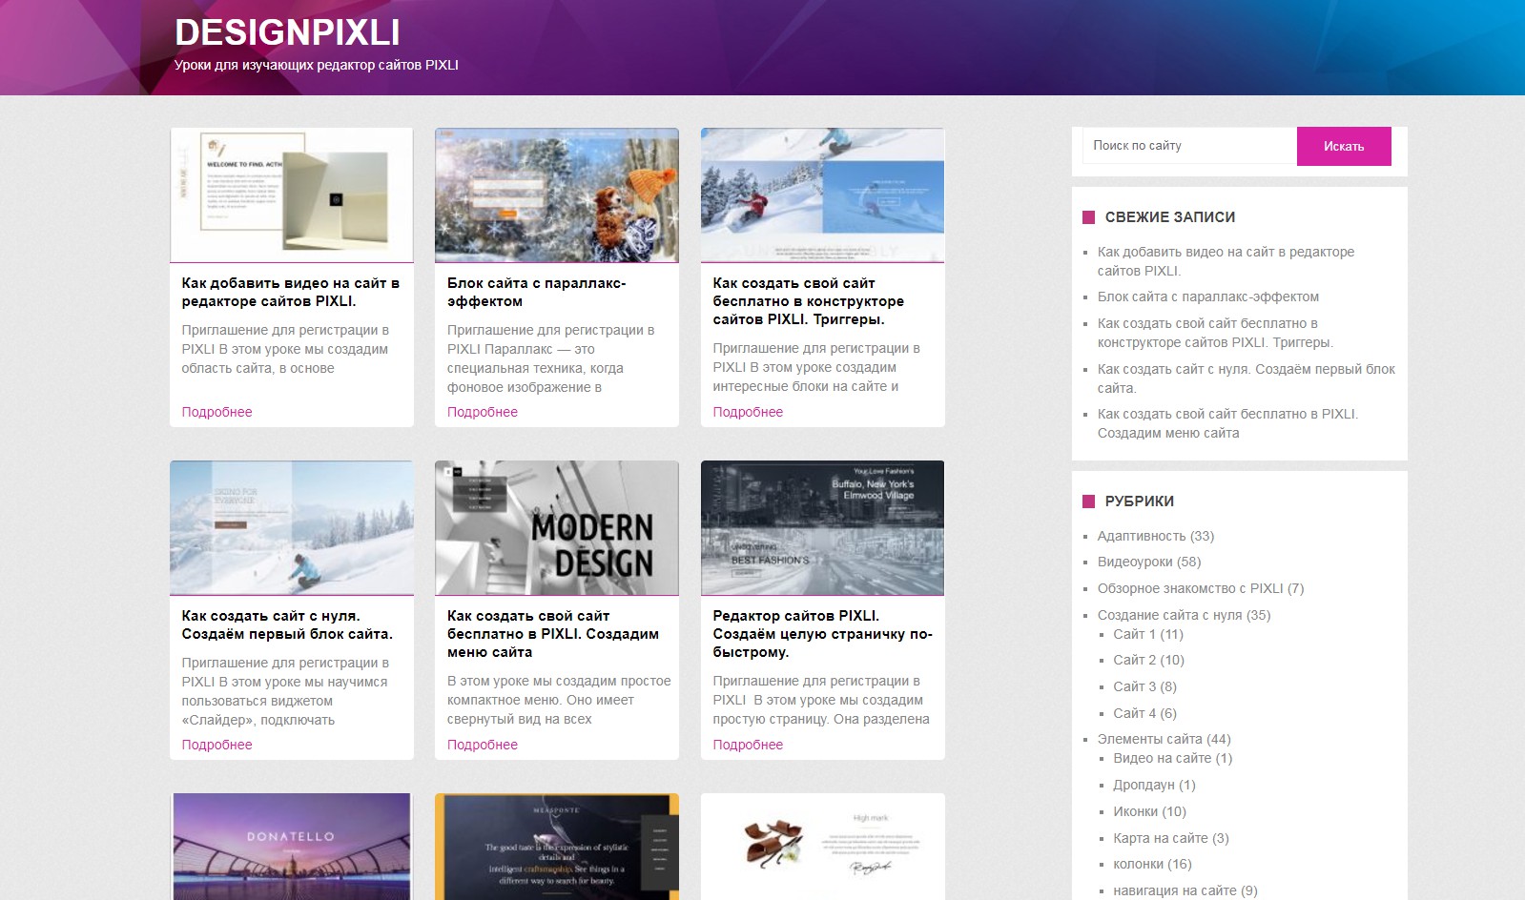Focus the Поиск по сайту search field
The image size is (1525, 900).
coord(1189,146)
